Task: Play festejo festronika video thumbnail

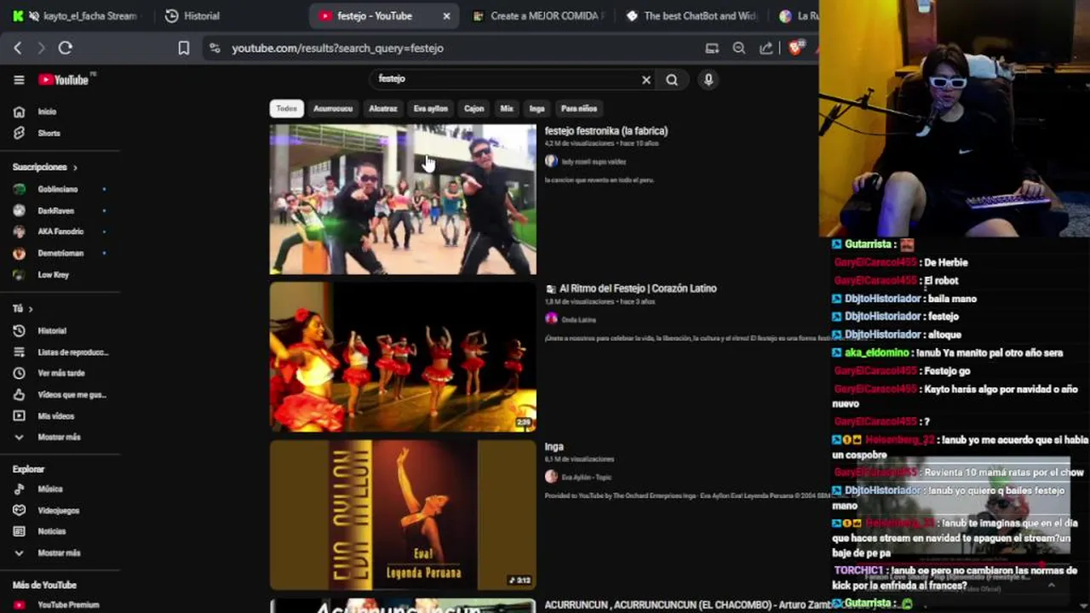Action: click(x=403, y=200)
